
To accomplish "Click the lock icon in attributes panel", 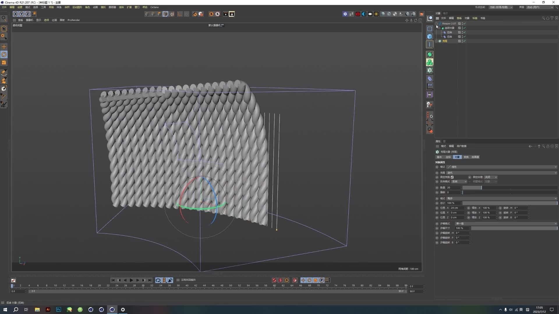I will (x=548, y=146).
